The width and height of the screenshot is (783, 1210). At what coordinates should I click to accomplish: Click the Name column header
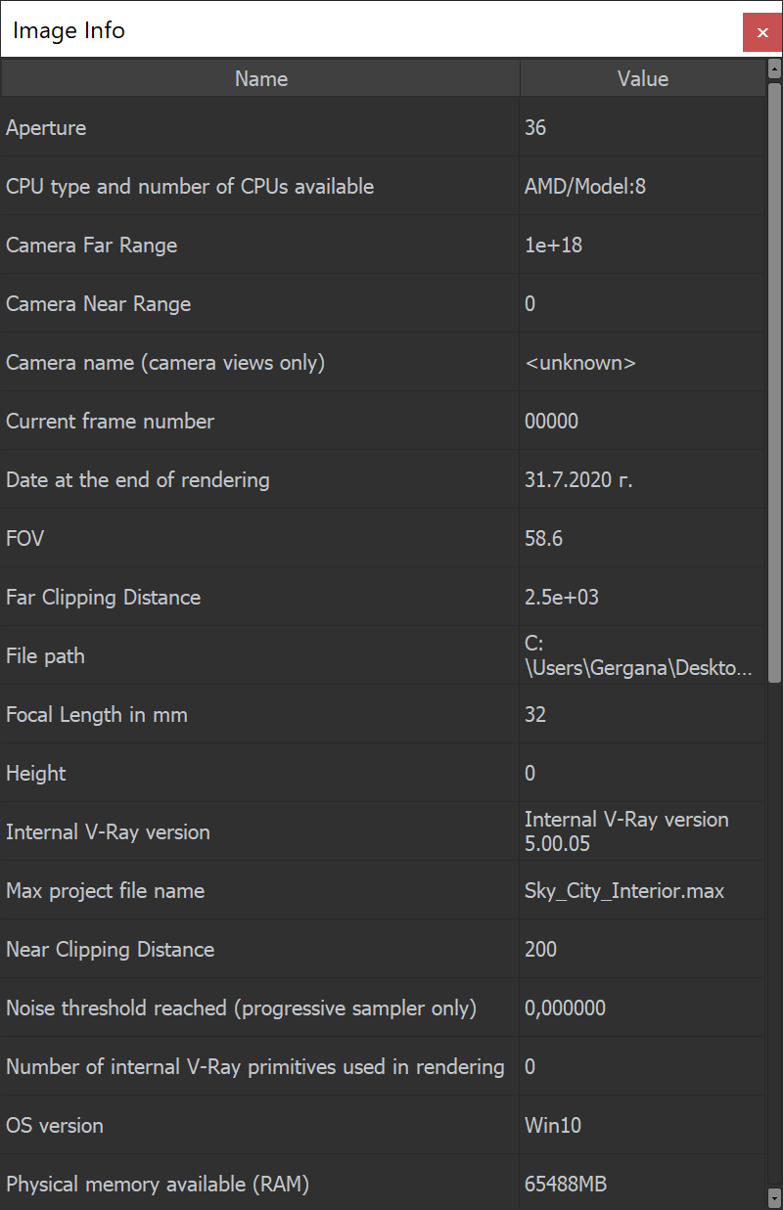tap(260, 78)
